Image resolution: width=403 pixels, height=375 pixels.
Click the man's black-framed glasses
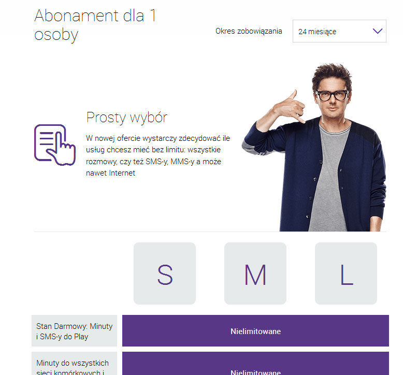pos(332,95)
